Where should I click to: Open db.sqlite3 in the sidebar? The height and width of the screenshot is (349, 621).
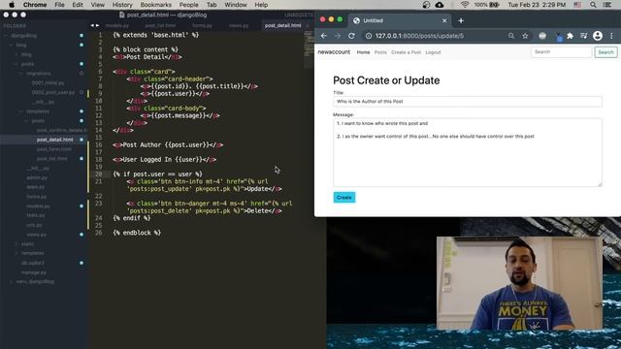point(32,263)
